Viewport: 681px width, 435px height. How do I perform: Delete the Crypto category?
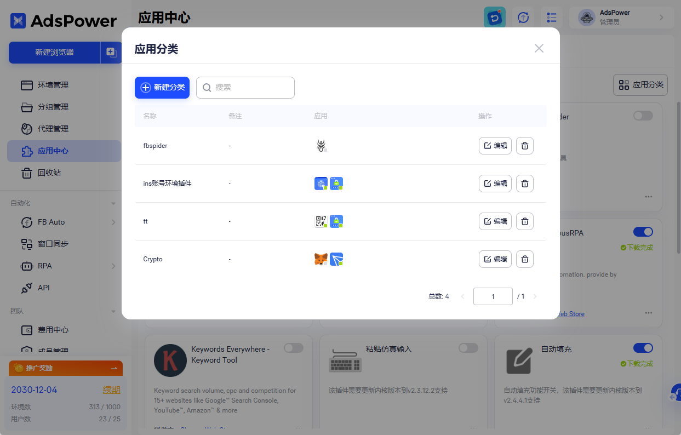coord(525,259)
